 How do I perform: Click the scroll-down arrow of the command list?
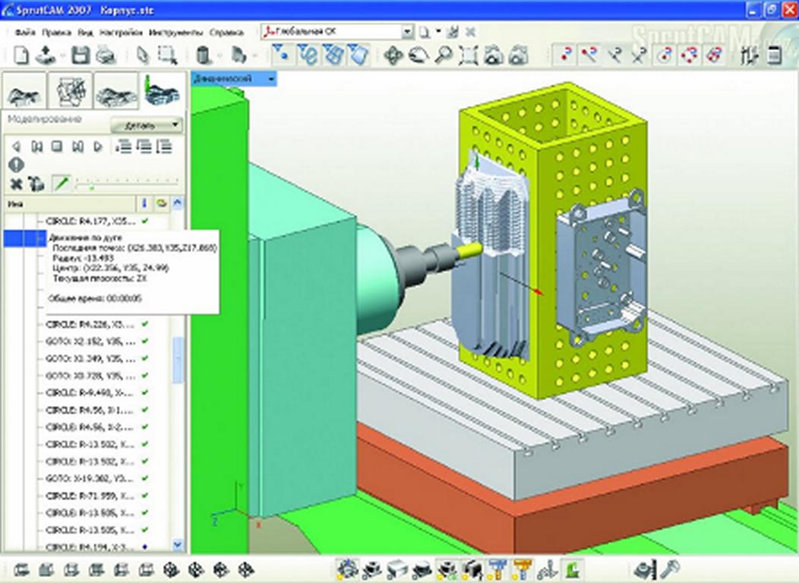coord(177,544)
